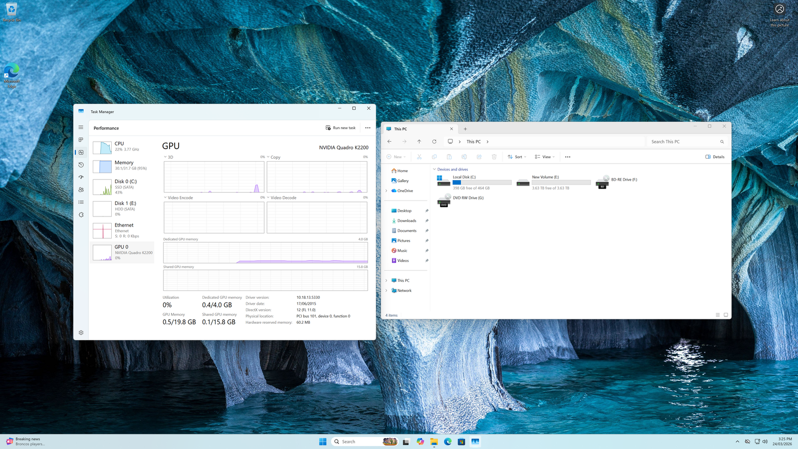This screenshot has height=449, width=798.
Task: Click the Search This PC field
Action: click(x=683, y=142)
